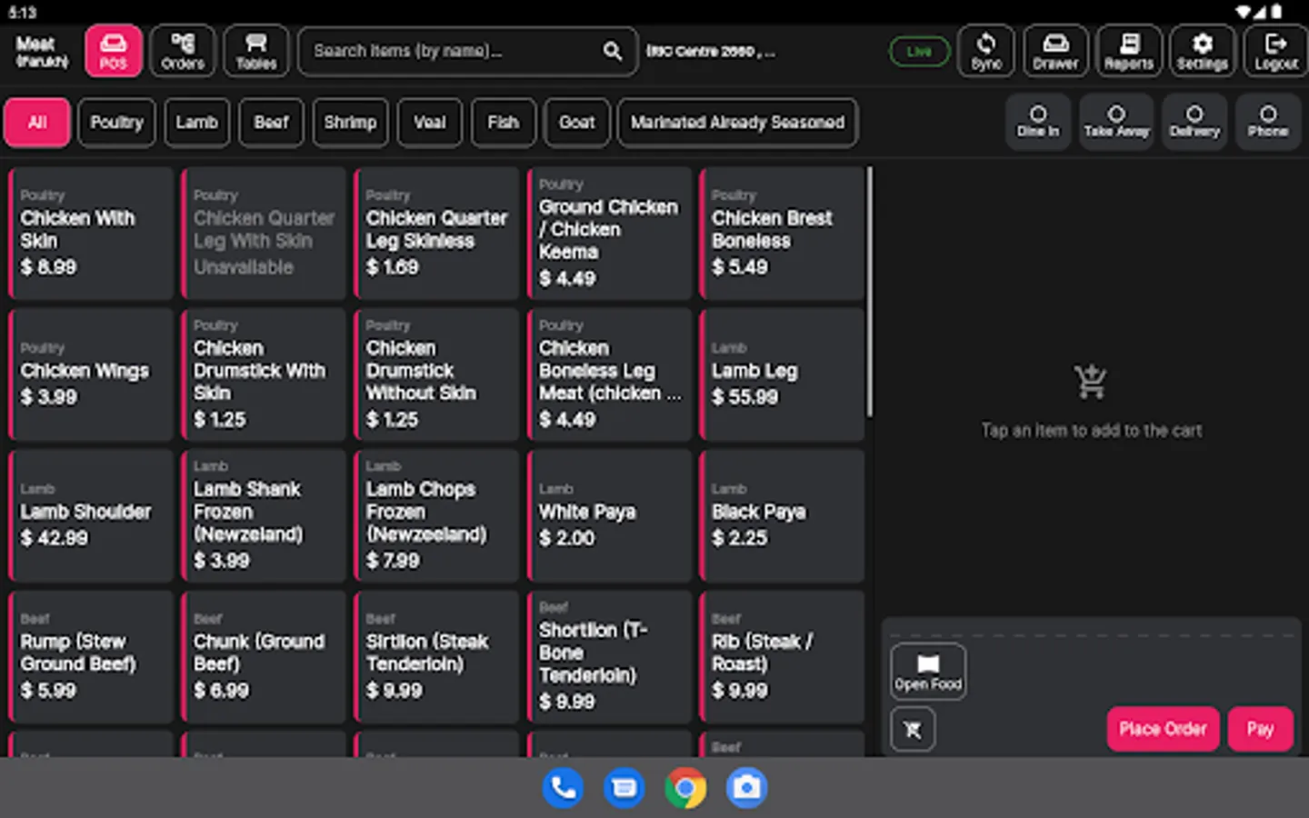Open the Reports page
Image resolution: width=1309 pixels, height=818 pixels.
(1129, 51)
